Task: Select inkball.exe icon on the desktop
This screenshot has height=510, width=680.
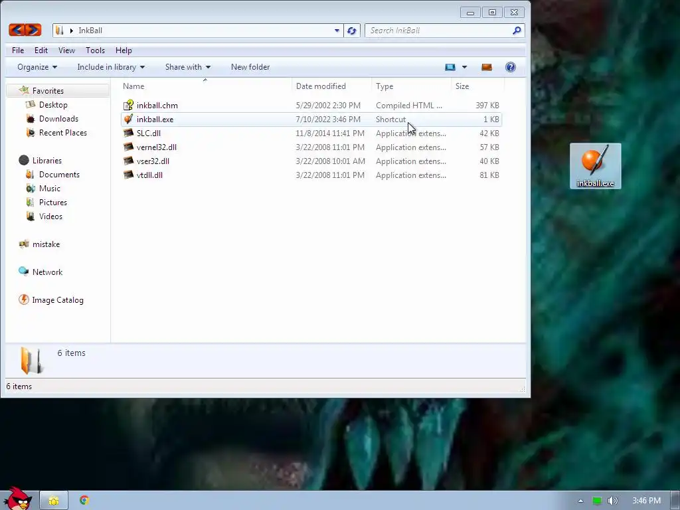Action: pyautogui.click(x=595, y=165)
